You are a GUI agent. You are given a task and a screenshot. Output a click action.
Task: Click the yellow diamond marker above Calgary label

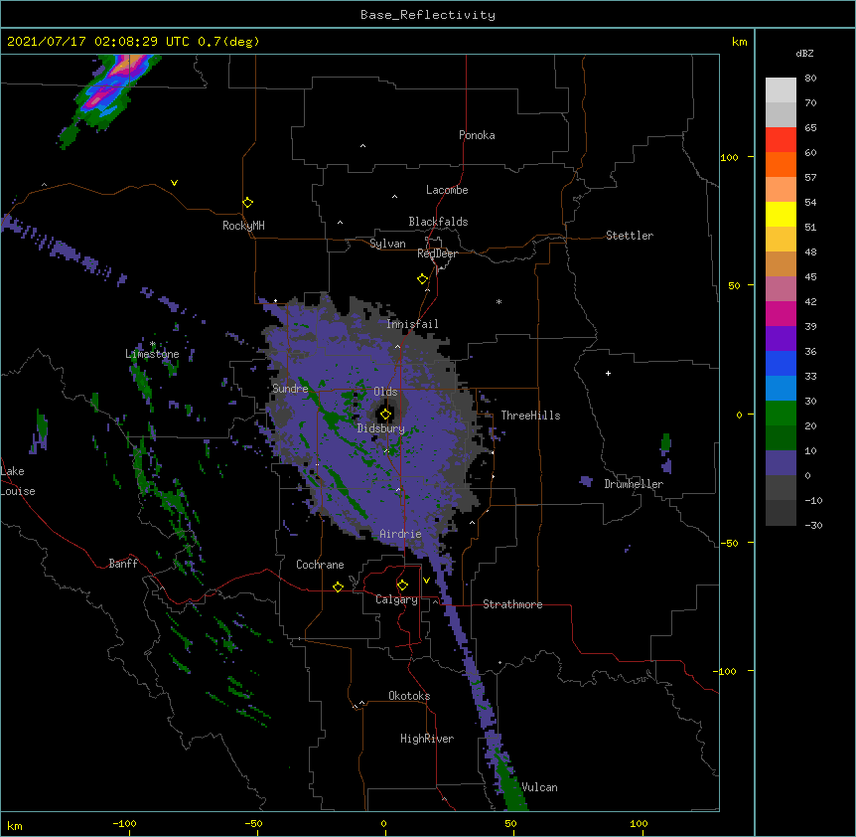coord(402,586)
